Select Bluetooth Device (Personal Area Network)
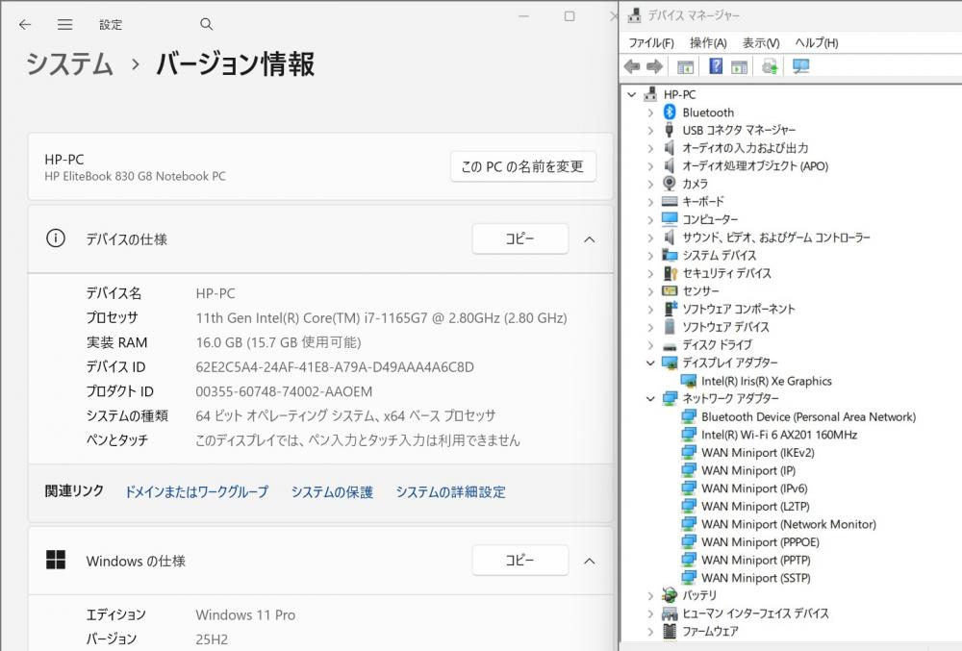This screenshot has width=962, height=651. pyautogui.click(x=809, y=416)
